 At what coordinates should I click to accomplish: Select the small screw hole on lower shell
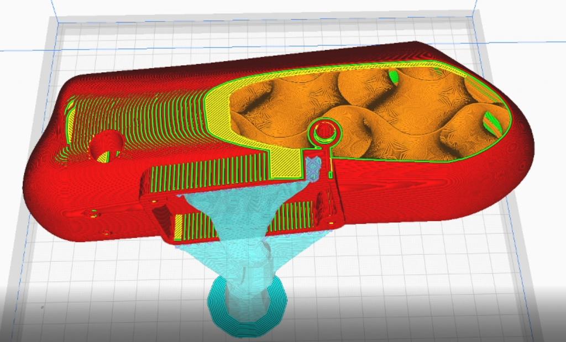[94, 213]
